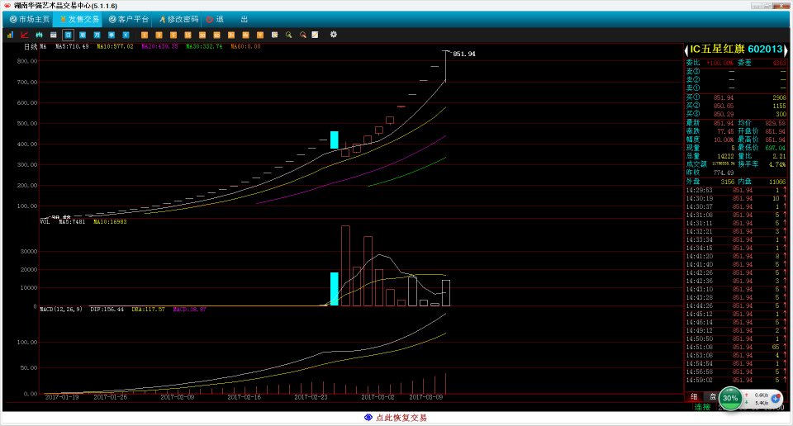The height and width of the screenshot is (426, 793).
Task: Go to next product with right arrow
Action: click(786, 50)
